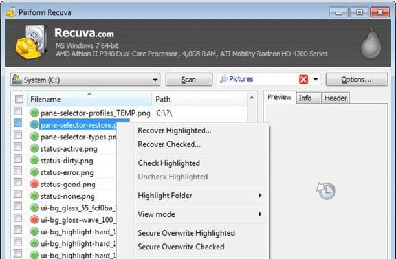This screenshot has height=259, width=396.
Task: Expand the Highlight Folder submenu
Action: tap(201, 196)
